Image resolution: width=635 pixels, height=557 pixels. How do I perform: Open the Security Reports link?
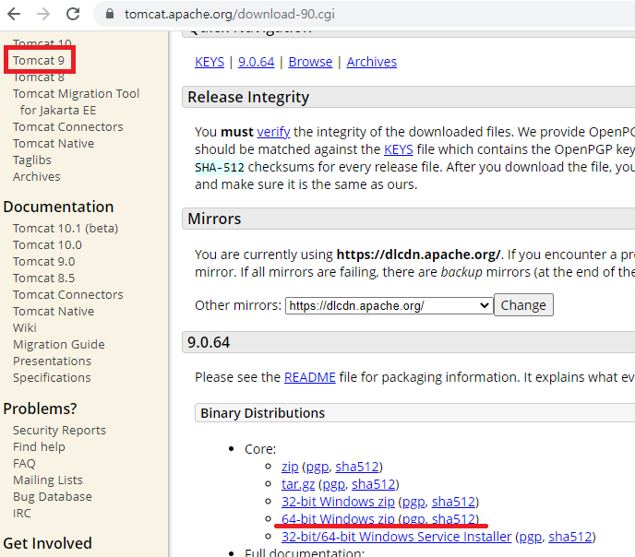[x=59, y=431]
